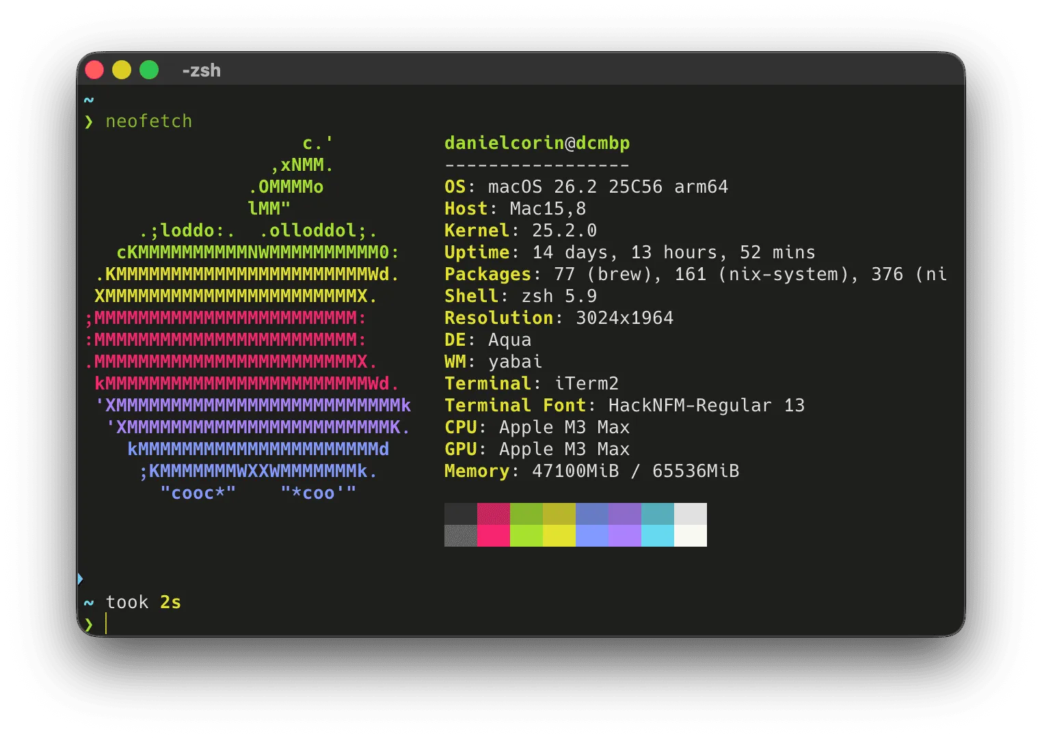Viewport: 1042px width, 738px height.
Task: Click the danielcorin@dcmbp username line
Action: (x=537, y=143)
